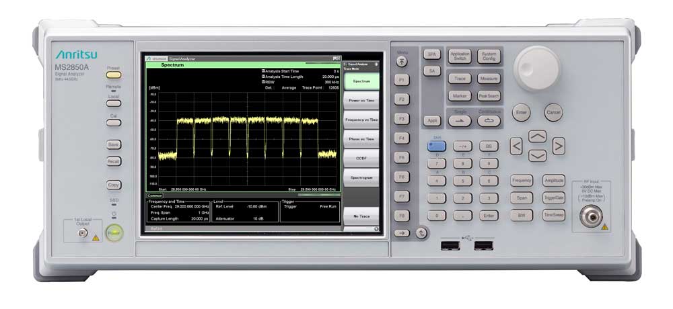Tap the right-arrow next-page key below F8
This screenshot has height=309, width=673.
click(x=402, y=234)
